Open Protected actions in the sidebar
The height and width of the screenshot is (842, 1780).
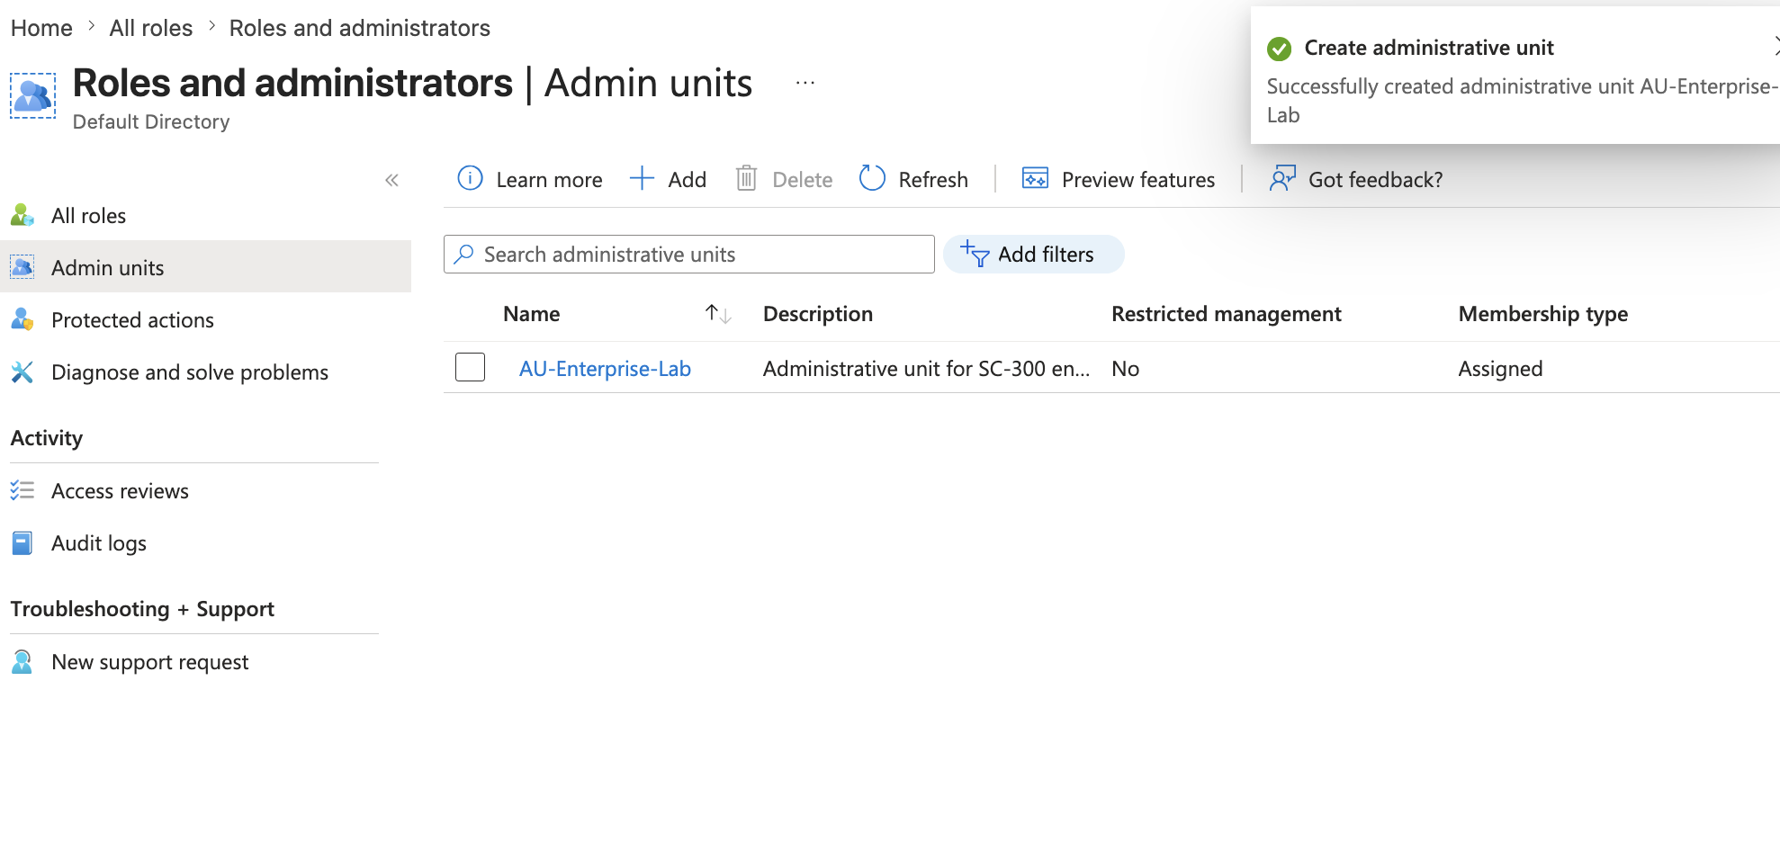click(206, 319)
